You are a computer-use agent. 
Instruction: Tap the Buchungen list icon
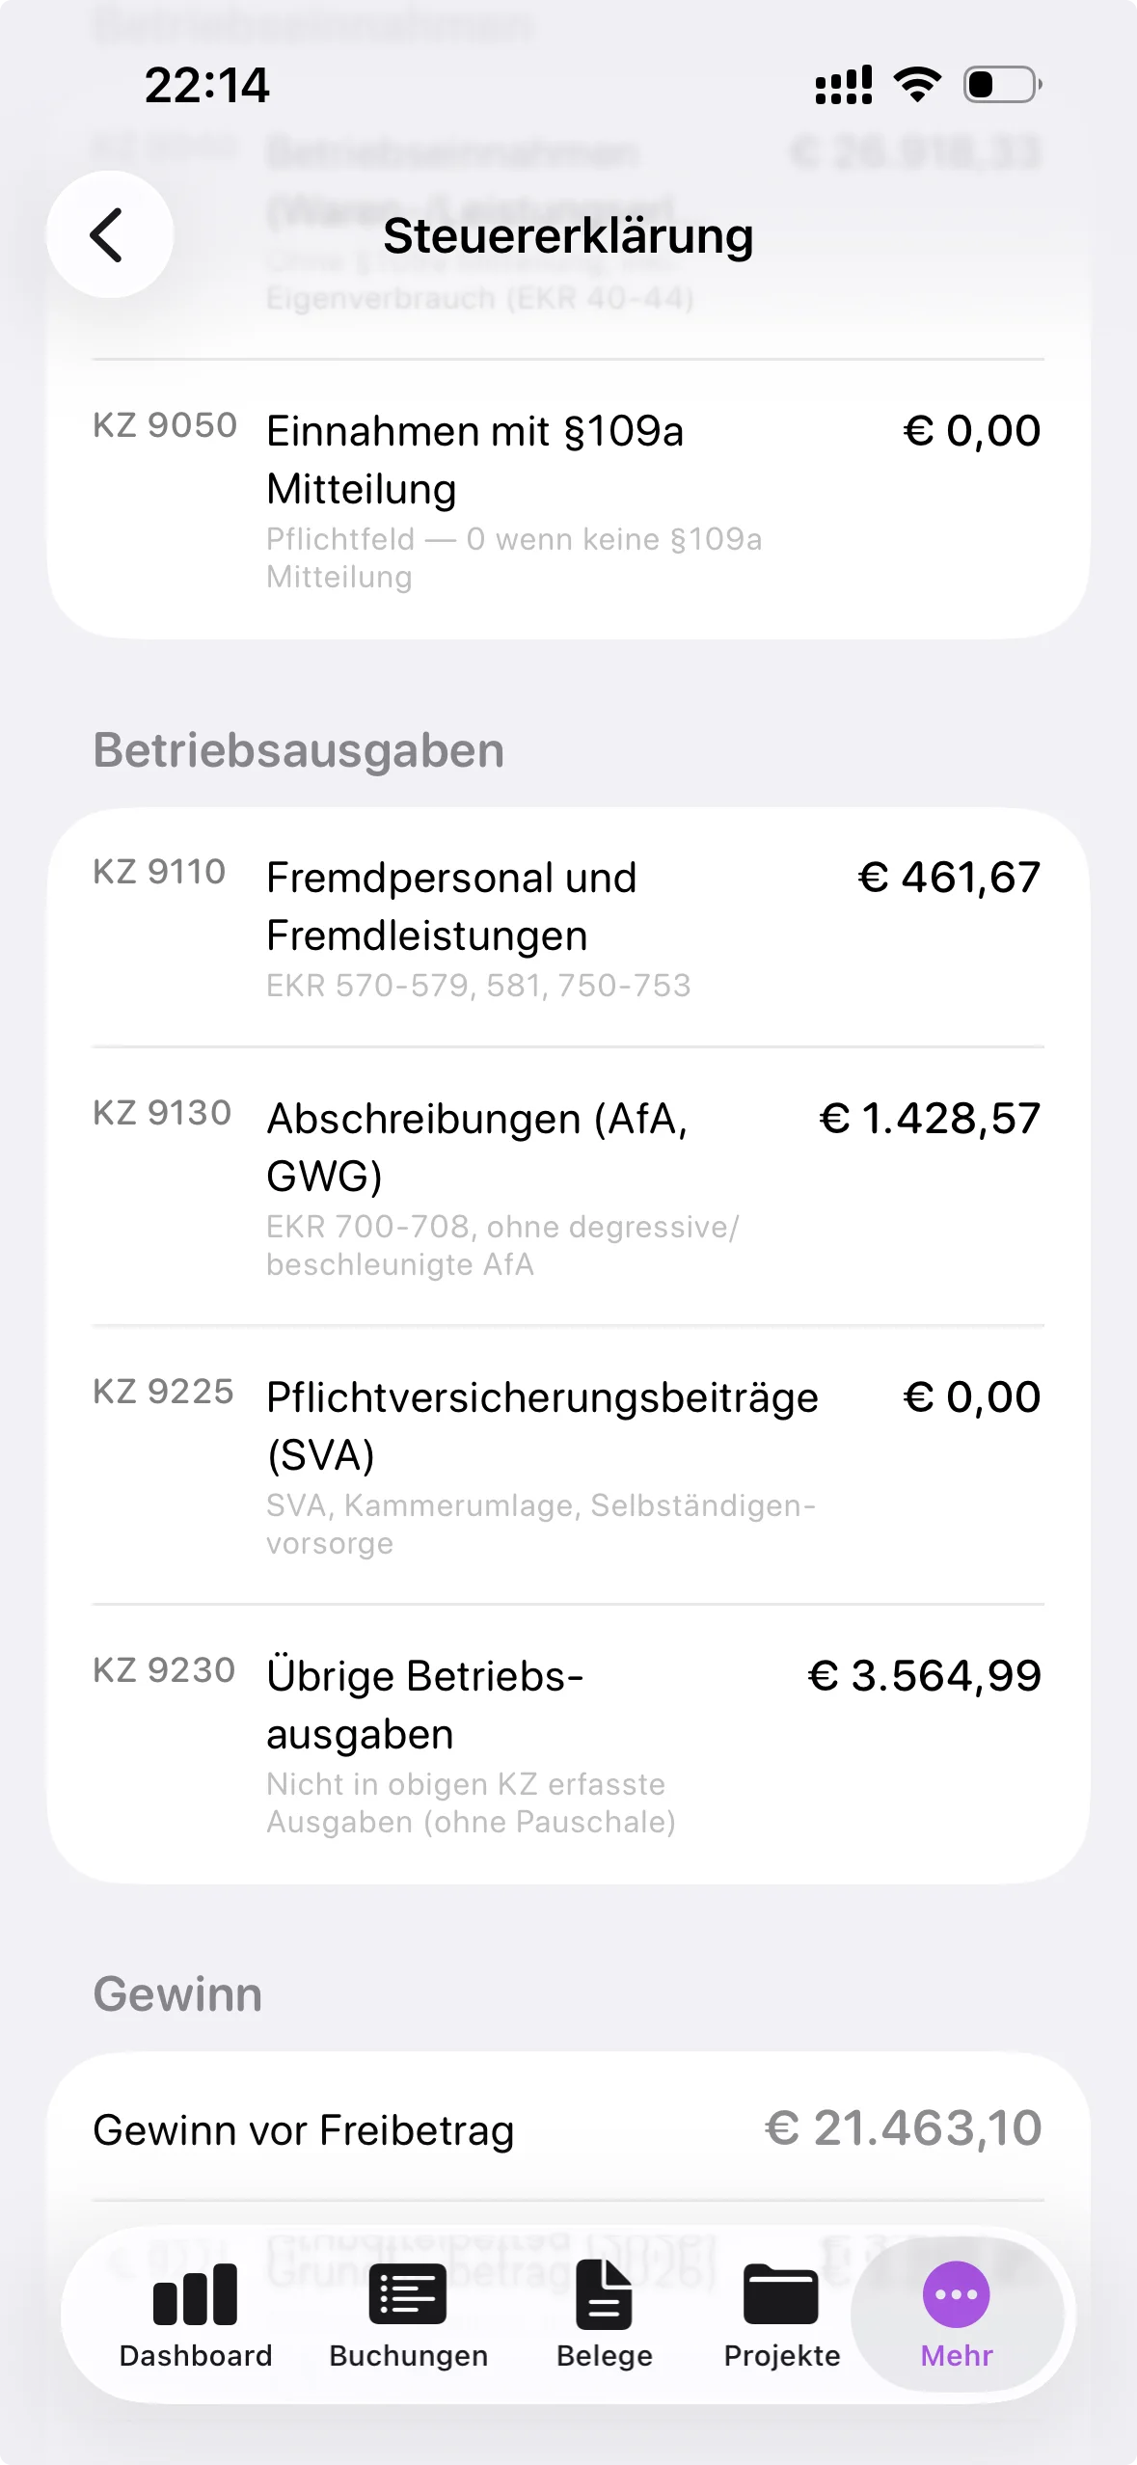click(408, 2294)
